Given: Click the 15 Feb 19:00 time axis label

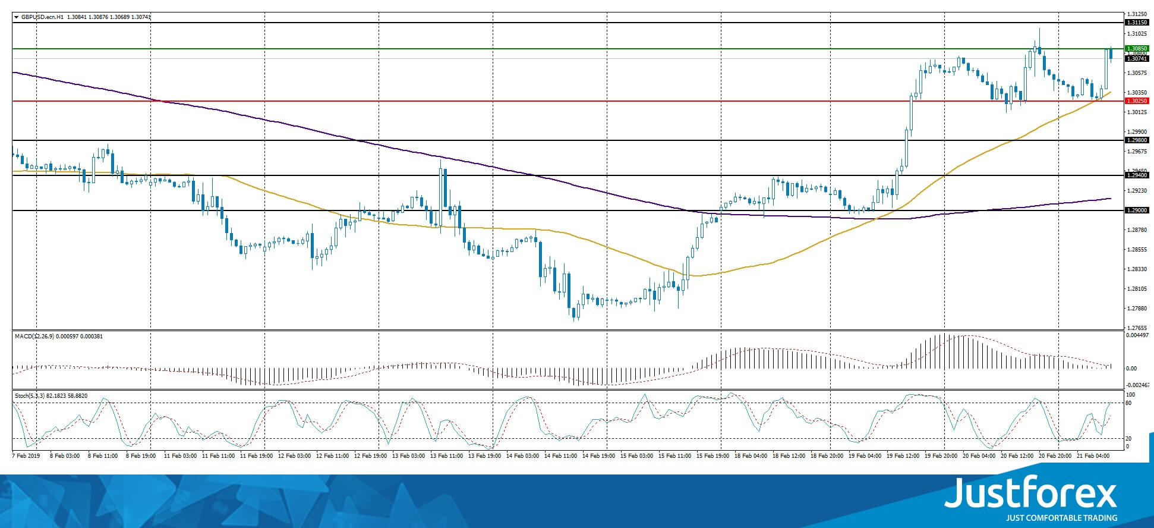Looking at the screenshot, I should [712, 456].
